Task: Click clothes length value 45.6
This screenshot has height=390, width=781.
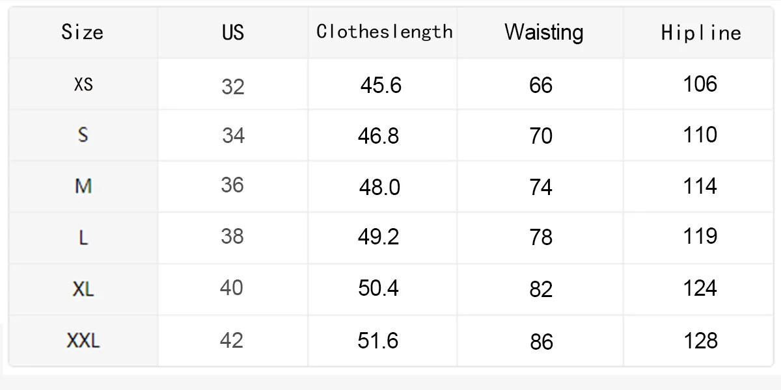Action: pos(381,85)
